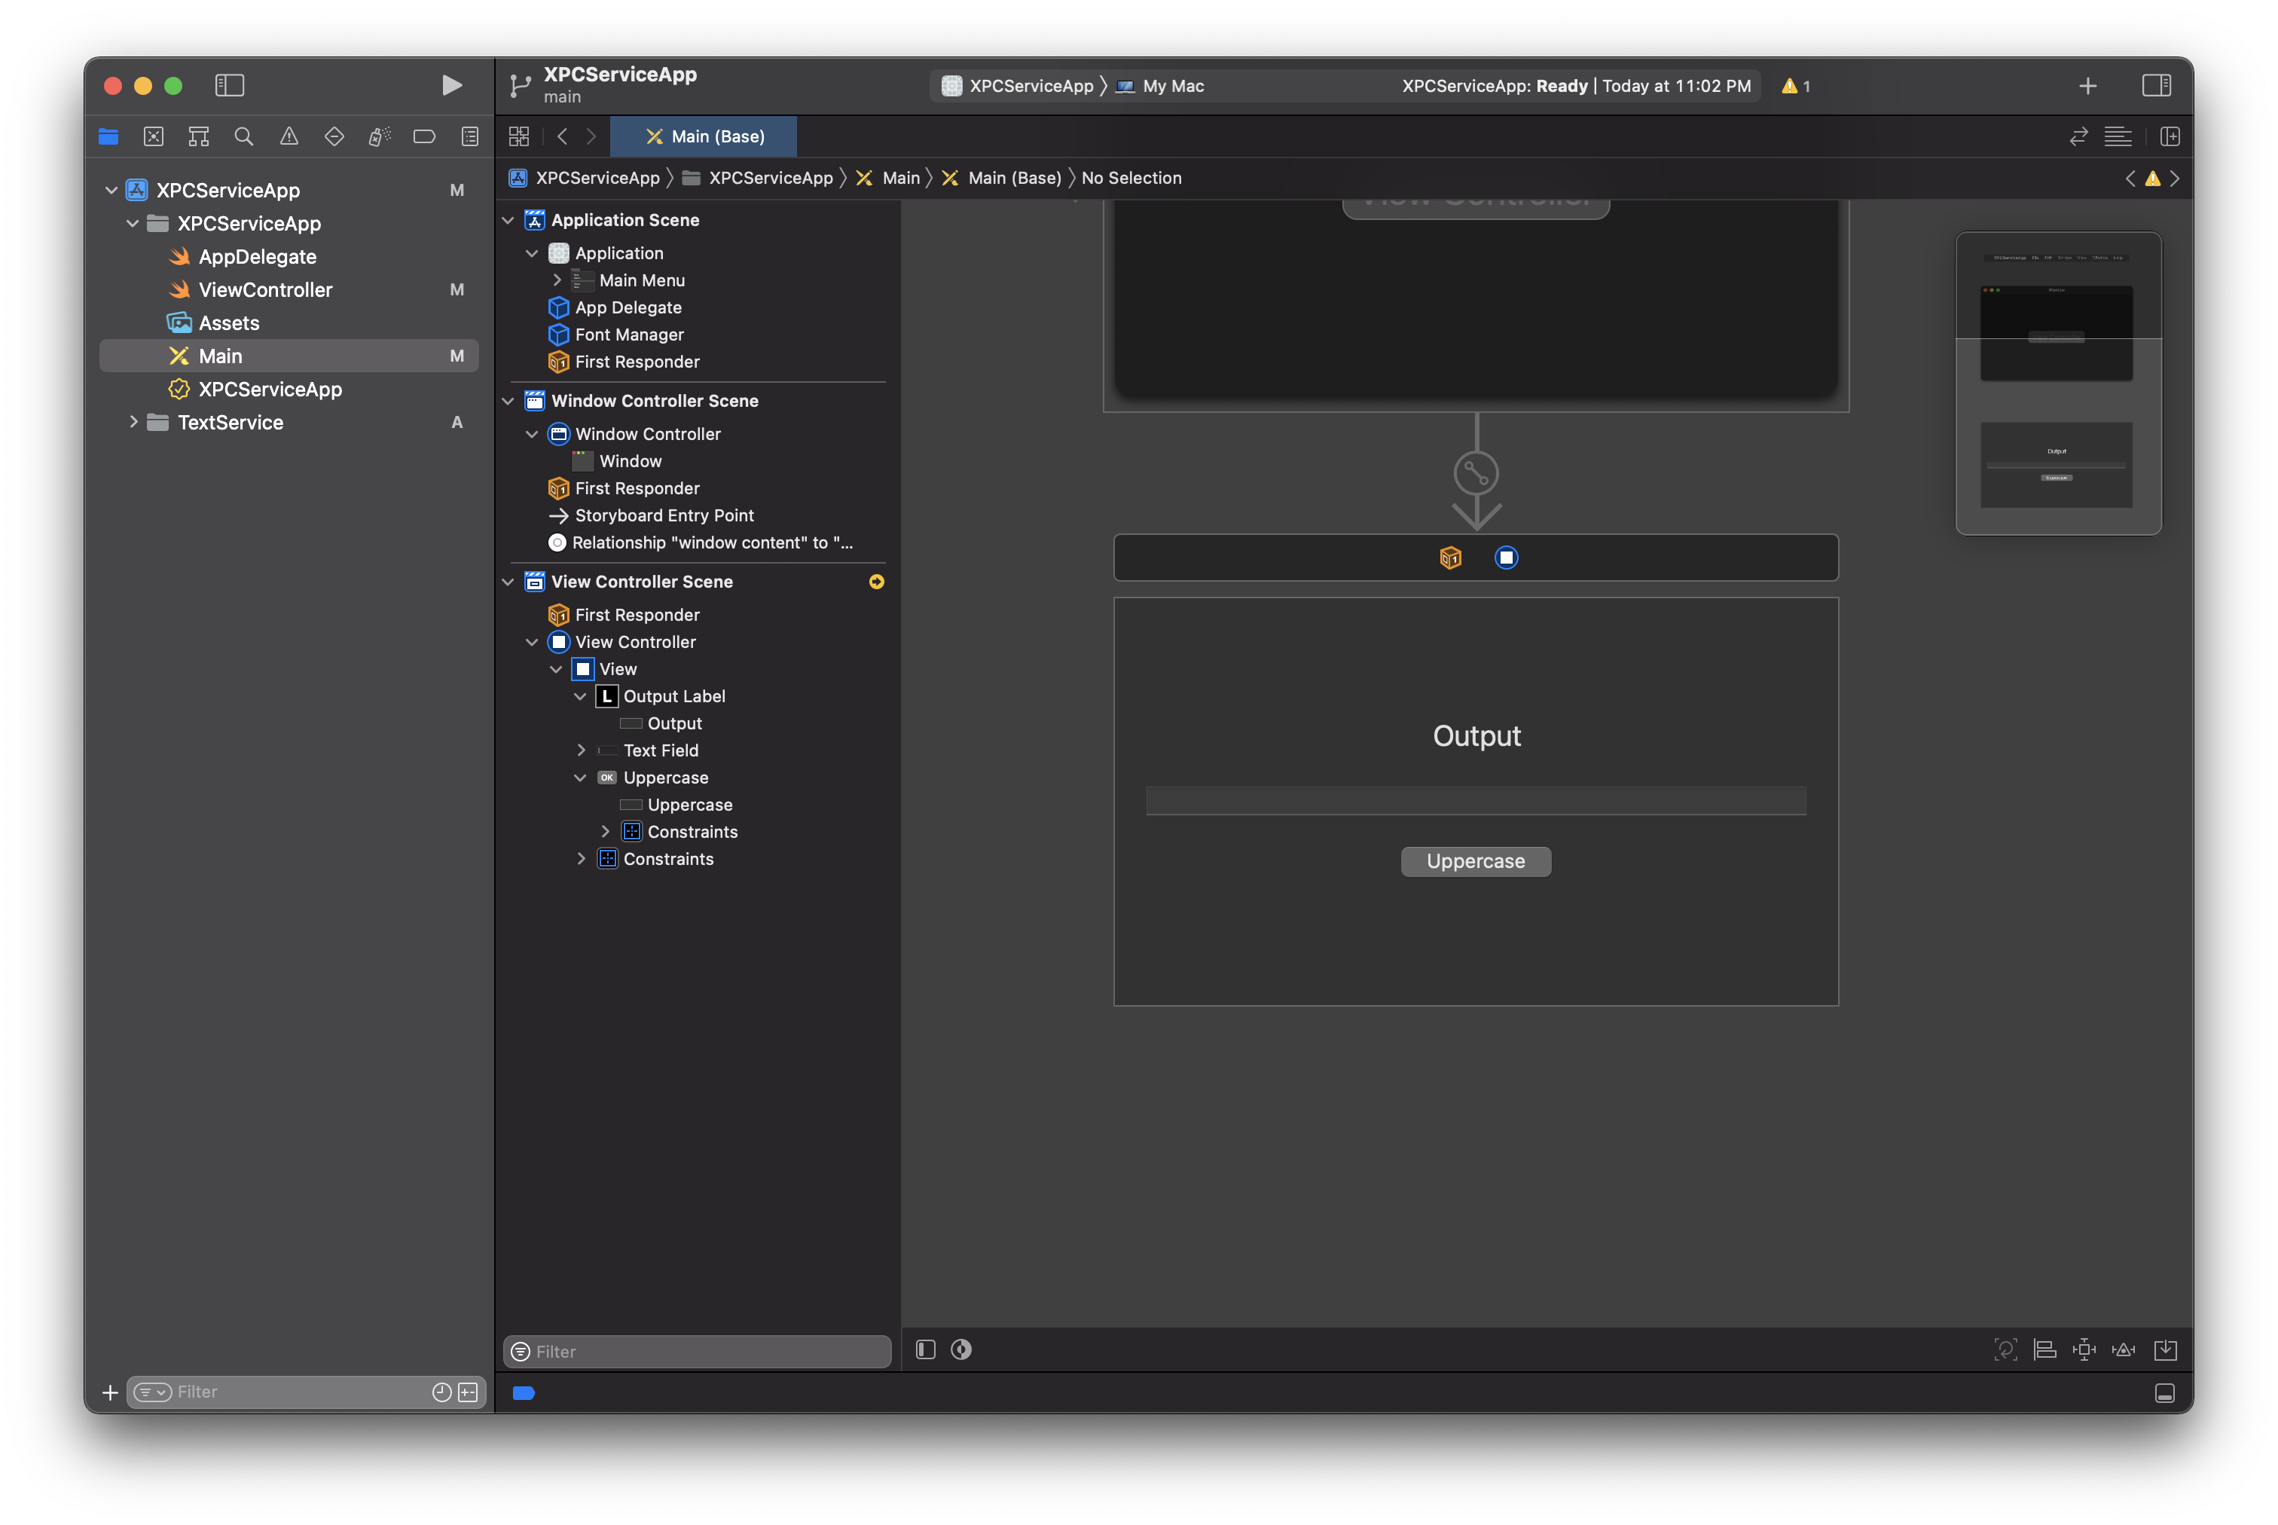This screenshot has height=1525, width=2278.
Task: Open the Align constraints menu
Action: (x=2044, y=1350)
